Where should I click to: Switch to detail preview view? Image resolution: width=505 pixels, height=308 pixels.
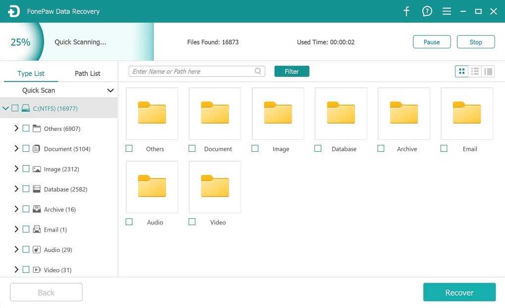point(488,71)
